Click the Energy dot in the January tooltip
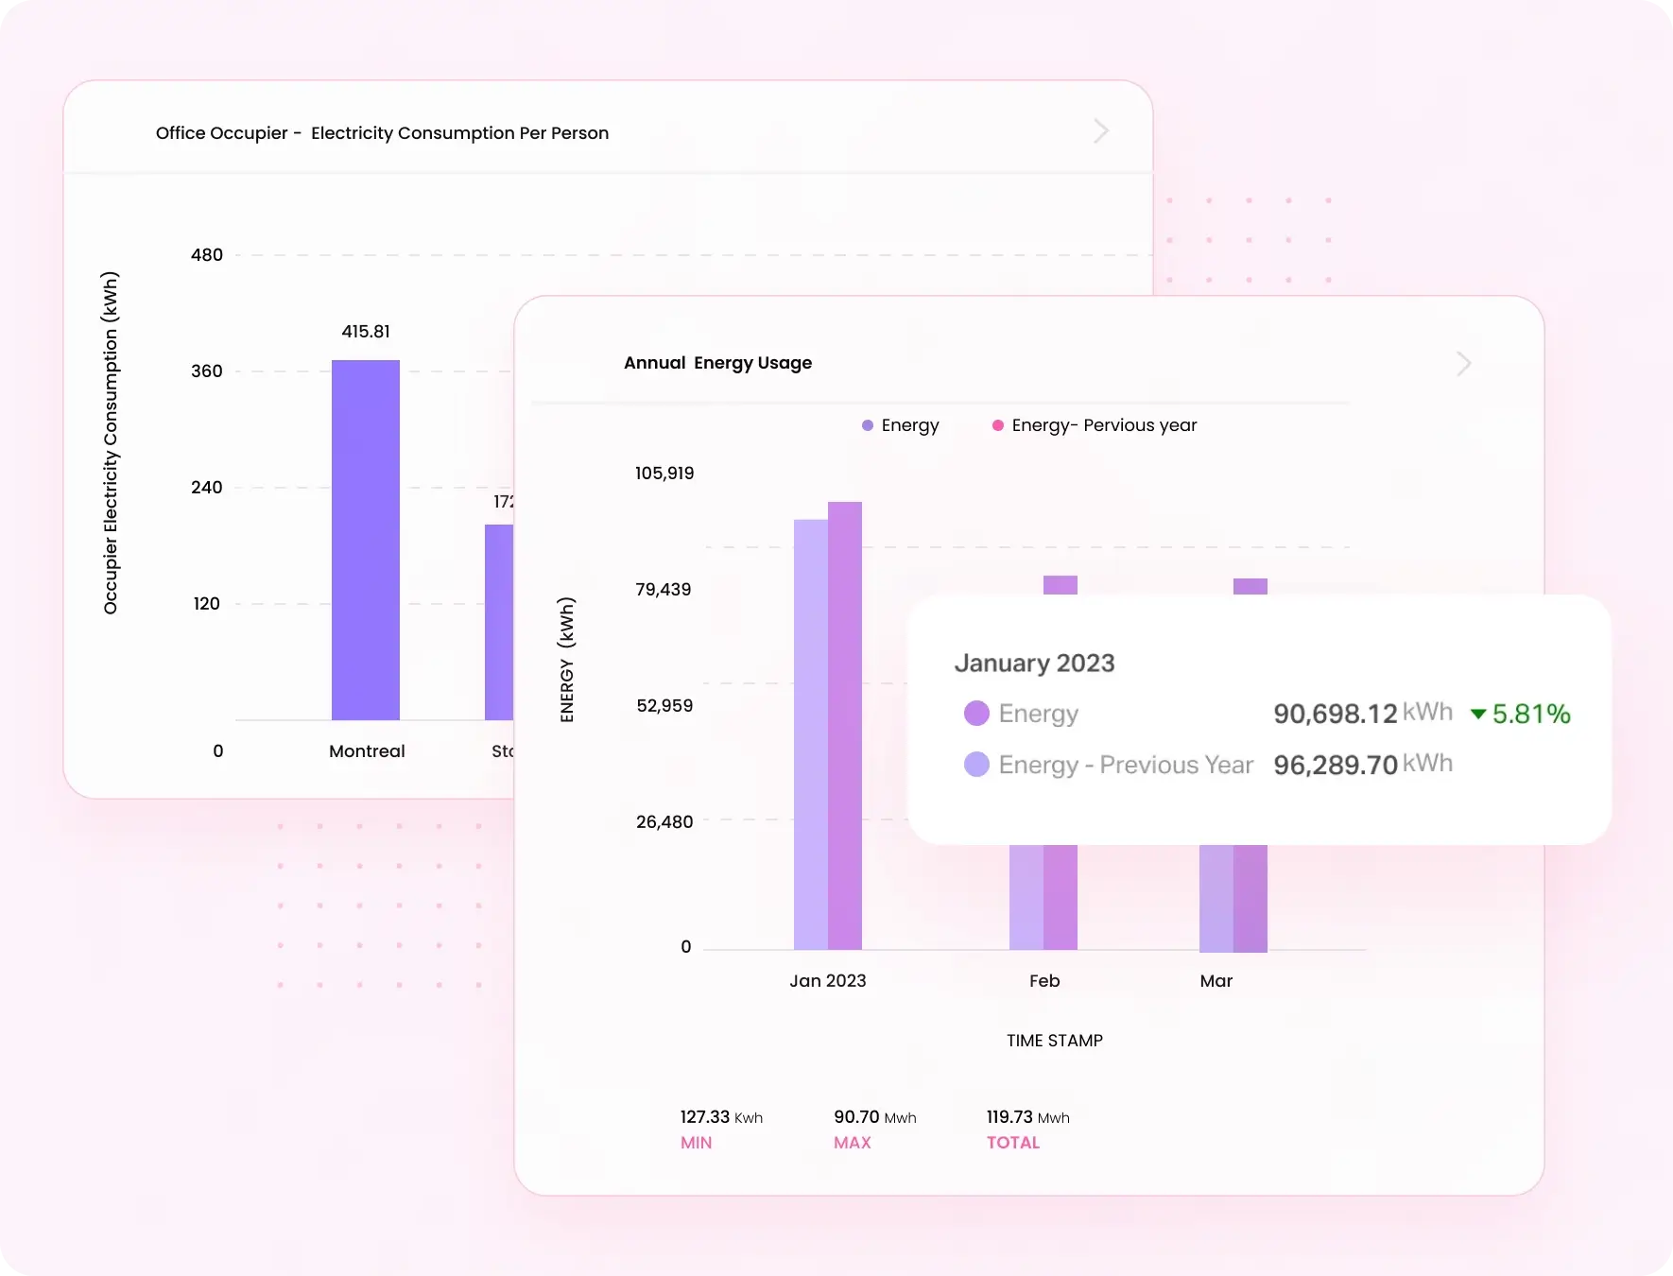This screenshot has width=1673, height=1276. click(x=976, y=714)
